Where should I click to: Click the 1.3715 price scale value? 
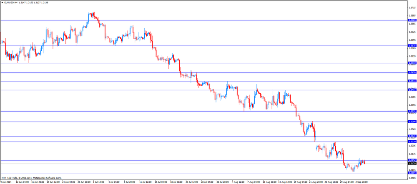pos(412,7)
